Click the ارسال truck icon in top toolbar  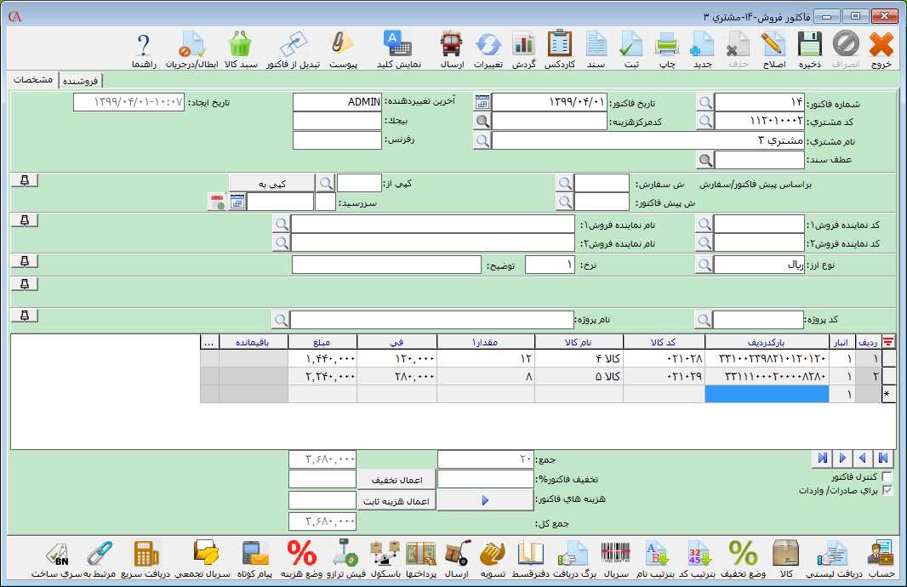pyautogui.click(x=451, y=44)
